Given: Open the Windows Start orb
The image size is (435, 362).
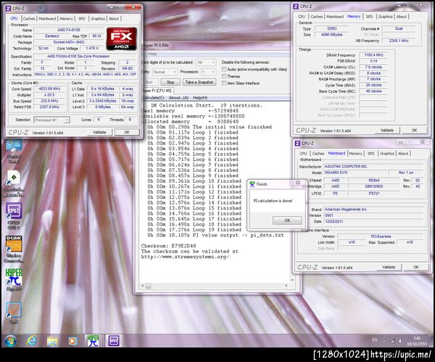Looking at the screenshot, I should (x=11, y=341).
